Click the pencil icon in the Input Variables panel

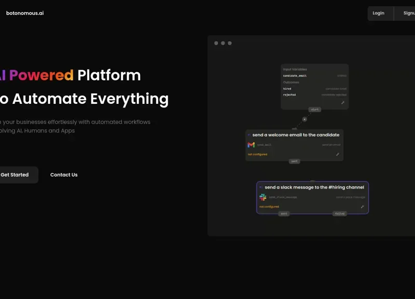pyautogui.click(x=342, y=103)
